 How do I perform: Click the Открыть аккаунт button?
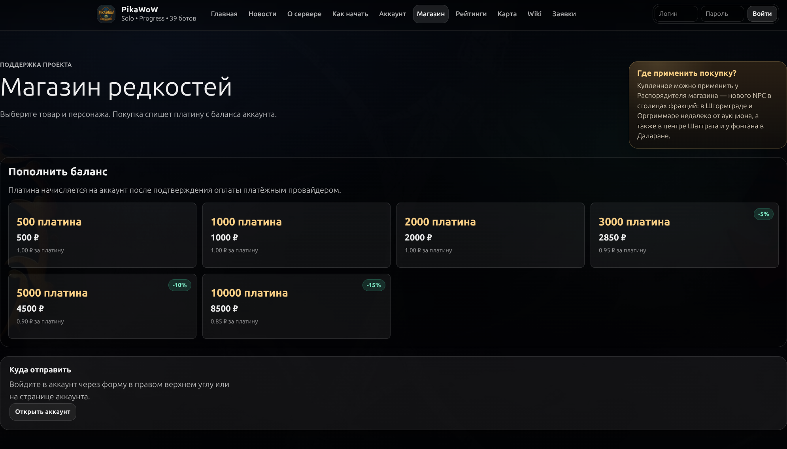(43, 412)
